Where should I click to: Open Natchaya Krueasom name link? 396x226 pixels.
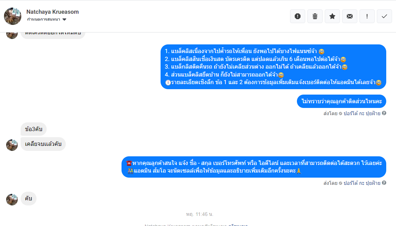point(52,12)
